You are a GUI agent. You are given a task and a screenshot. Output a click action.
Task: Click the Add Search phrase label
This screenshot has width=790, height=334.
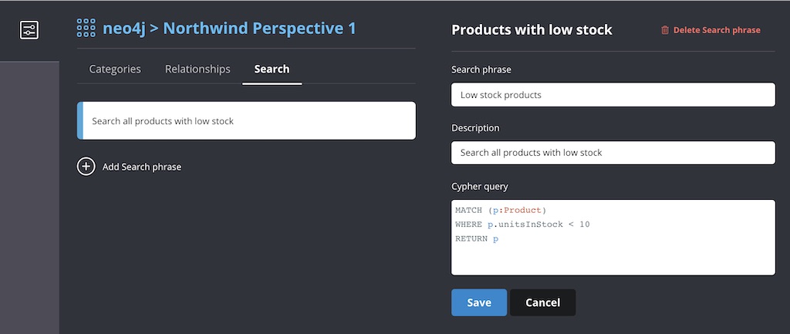(142, 167)
